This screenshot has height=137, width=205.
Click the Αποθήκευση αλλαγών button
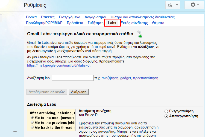(x=47, y=92)
